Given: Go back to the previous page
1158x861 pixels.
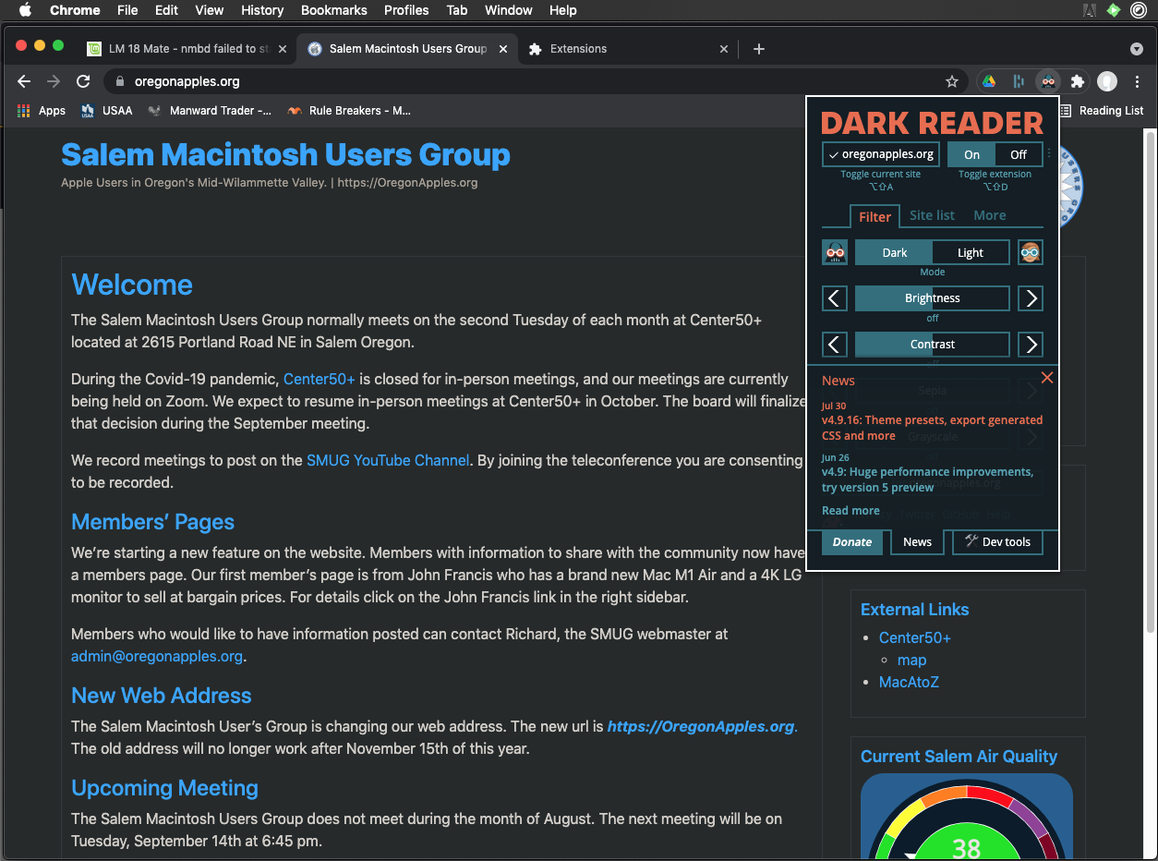Looking at the screenshot, I should coord(24,81).
